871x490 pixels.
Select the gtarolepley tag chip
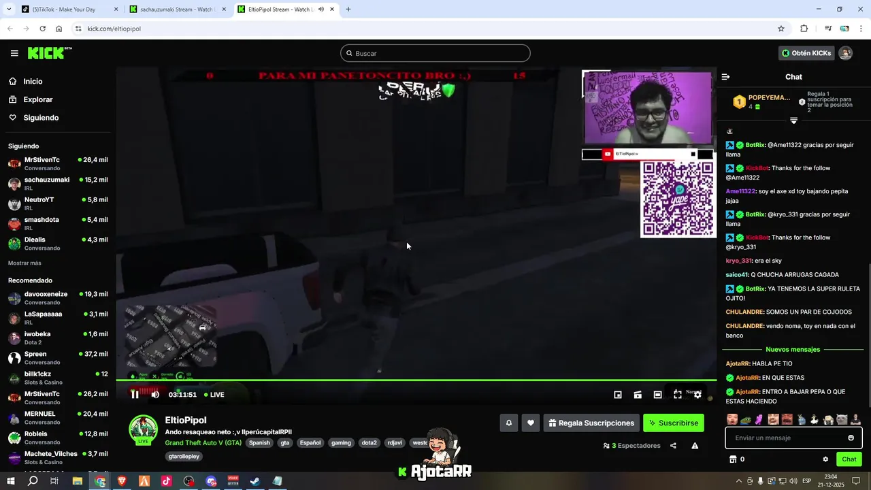184,457
